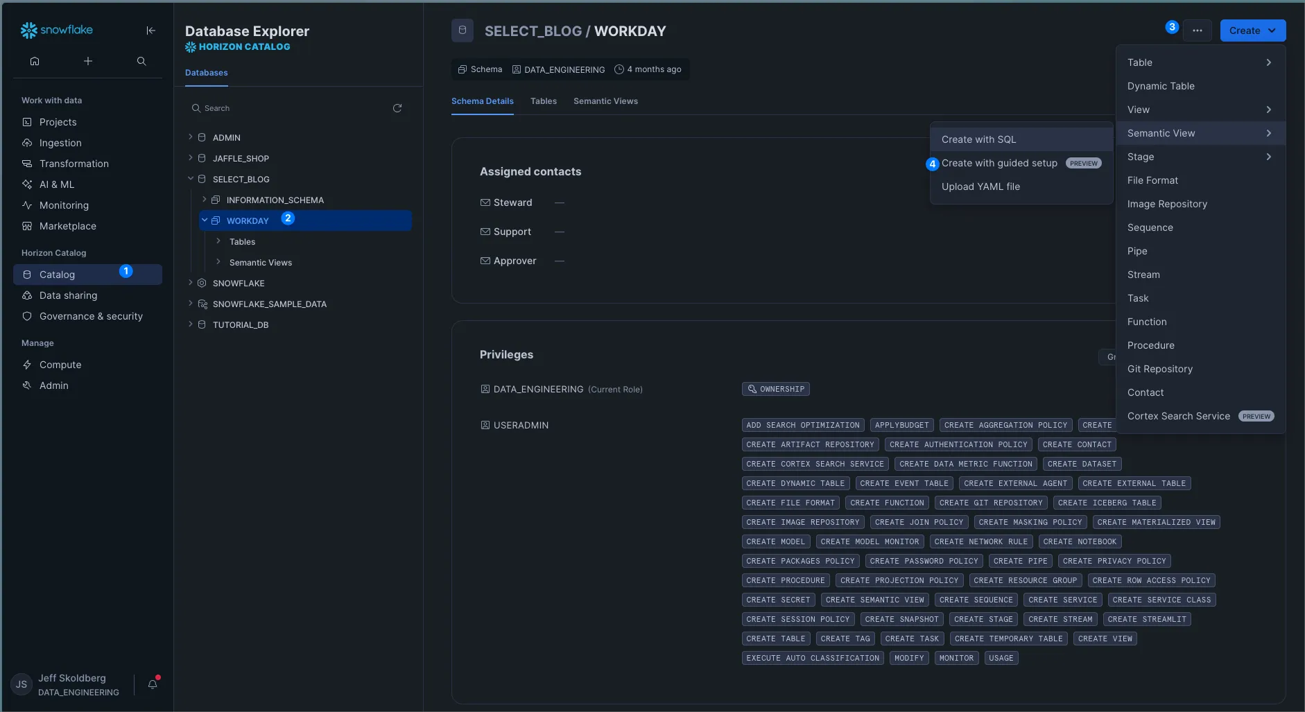Open the Create dropdown button
The image size is (1305, 712).
point(1253,31)
